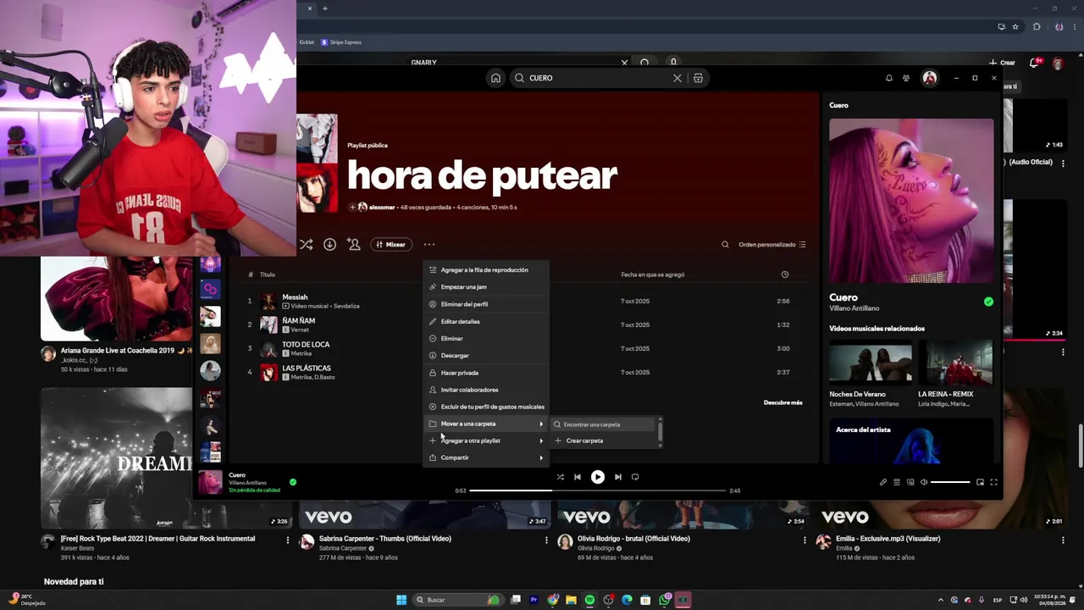Expand 'Agregar a otra playlist' submenu
1084x610 pixels.
click(486, 441)
